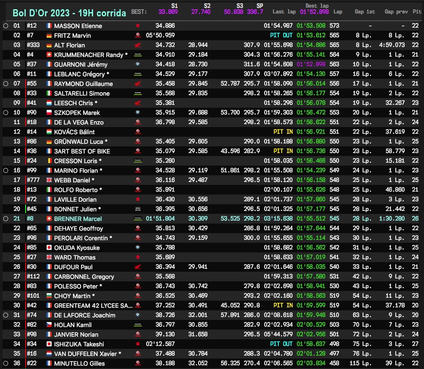Click the Gap 1st column header
The image size is (424, 369).
click(x=365, y=12)
